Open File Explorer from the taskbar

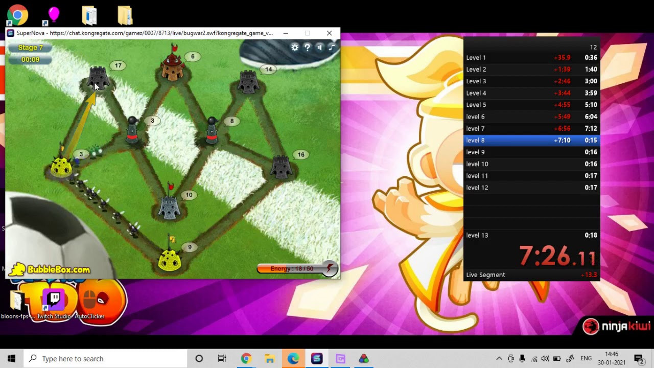269,359
